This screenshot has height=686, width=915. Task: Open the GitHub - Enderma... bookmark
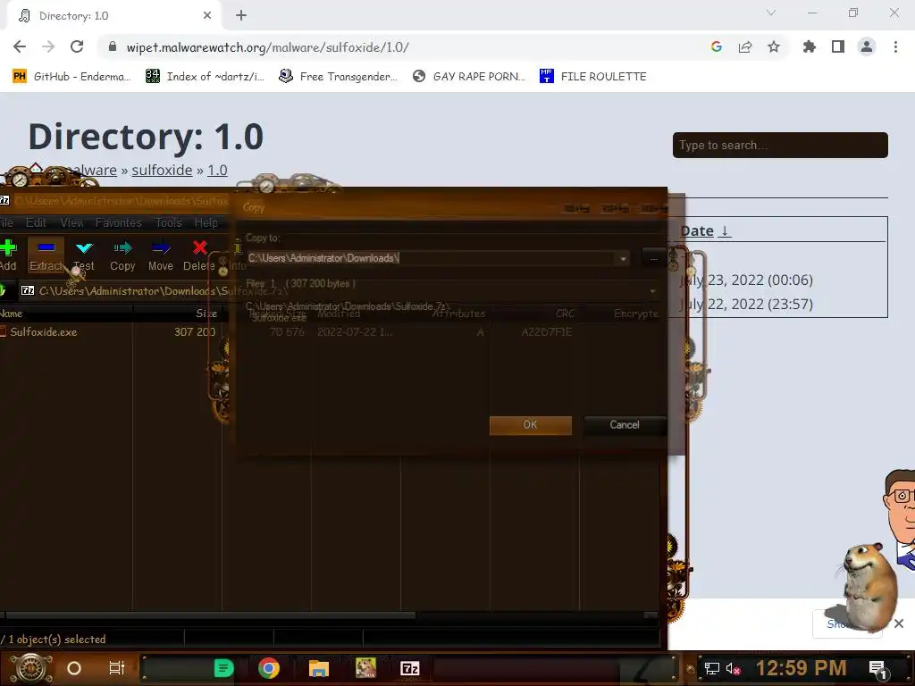[71, 77]
